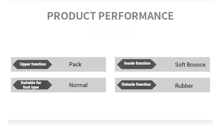Click the gray divider strip at the bottom

tap(110, 122)
